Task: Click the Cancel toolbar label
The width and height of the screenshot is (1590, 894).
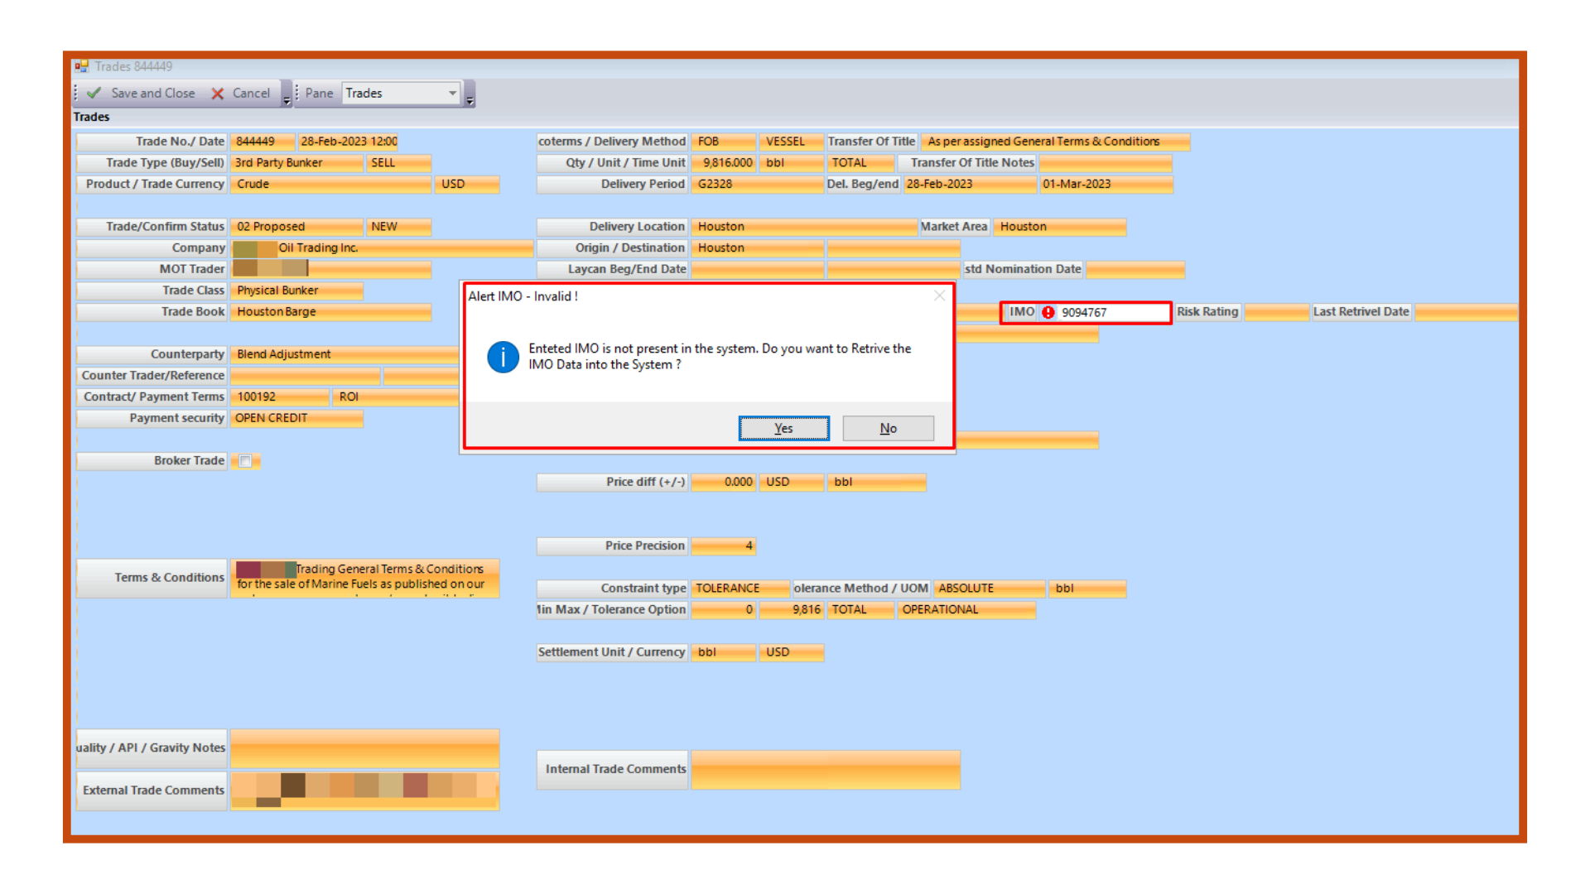Action: 251,93
